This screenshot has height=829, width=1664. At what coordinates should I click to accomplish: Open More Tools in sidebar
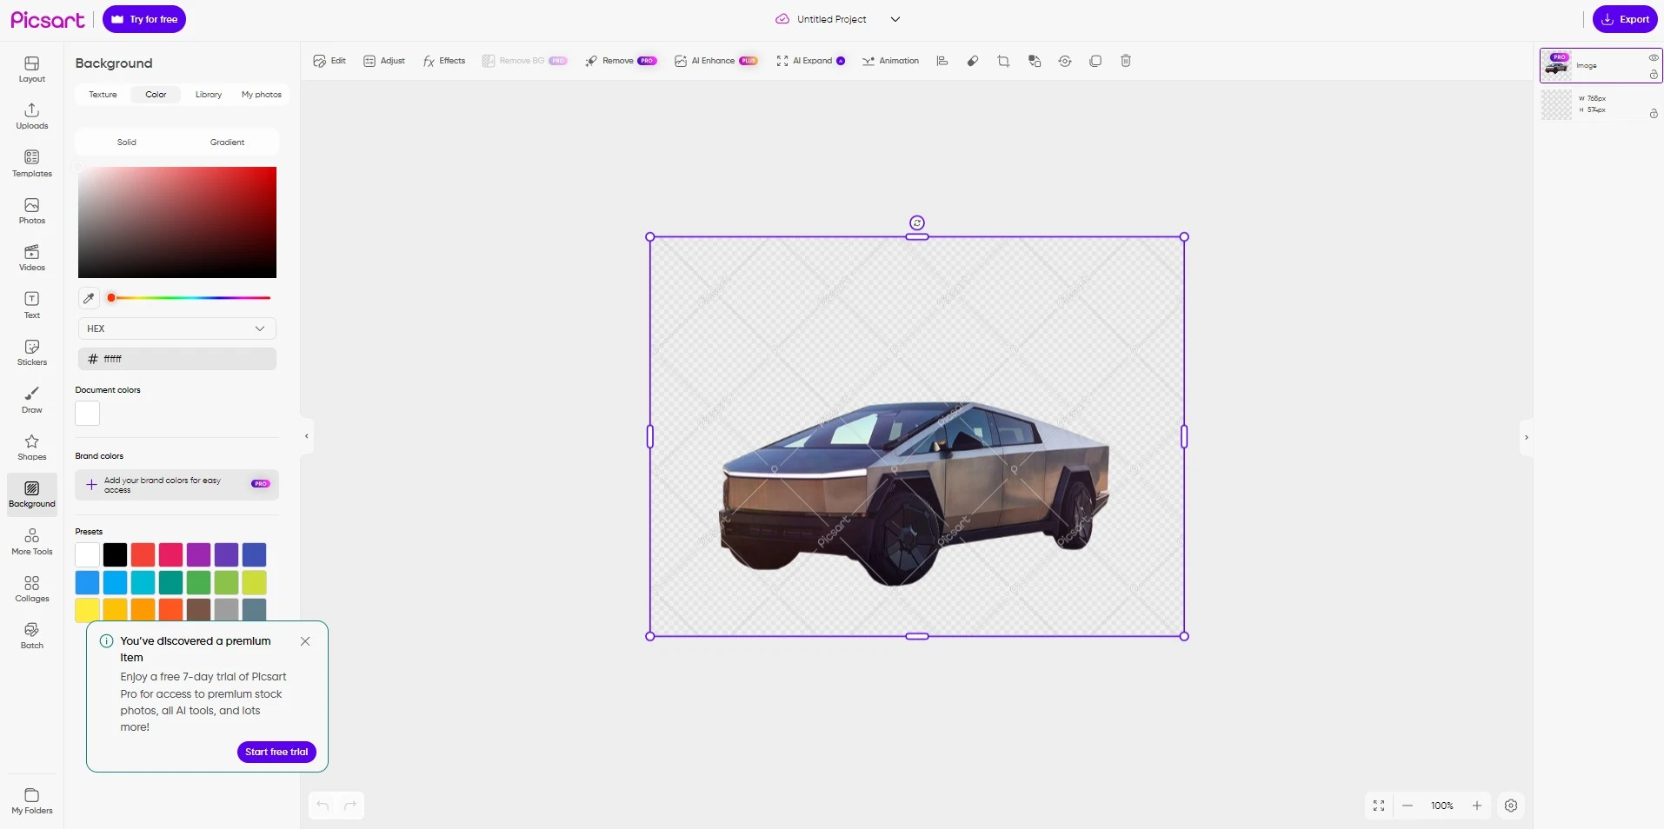click(32, 542)
